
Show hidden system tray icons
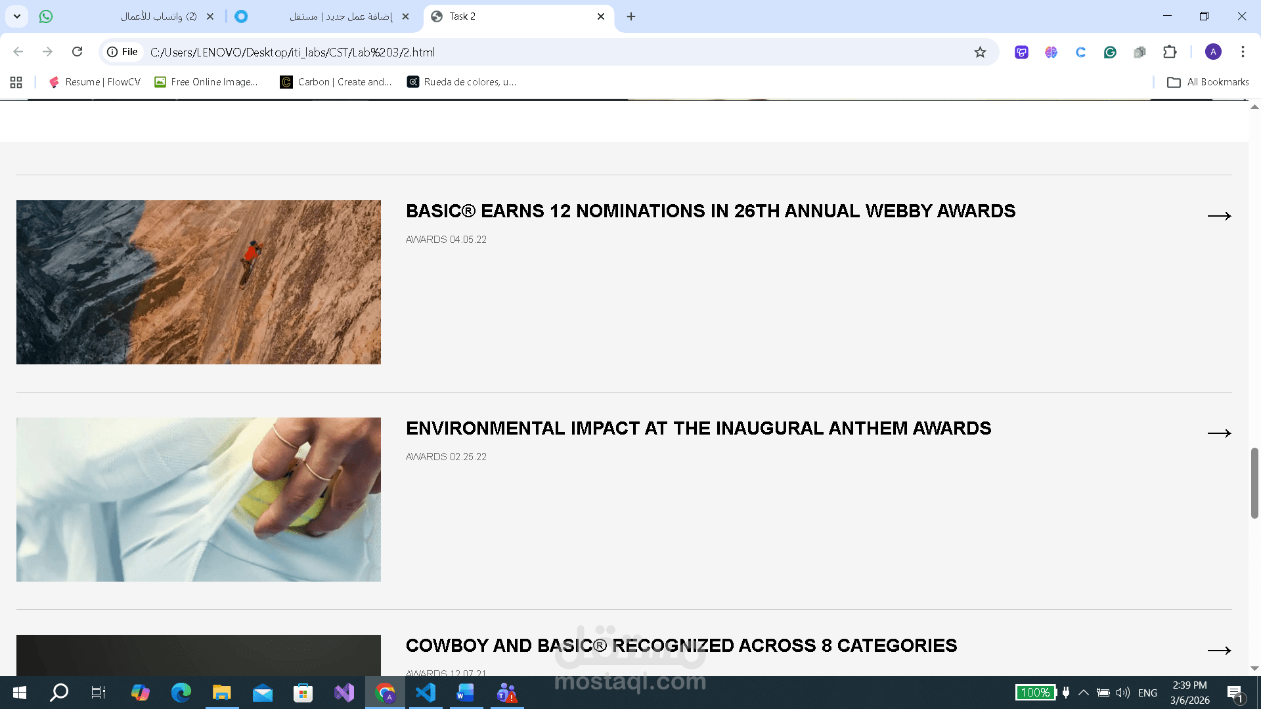(1084, 693)
